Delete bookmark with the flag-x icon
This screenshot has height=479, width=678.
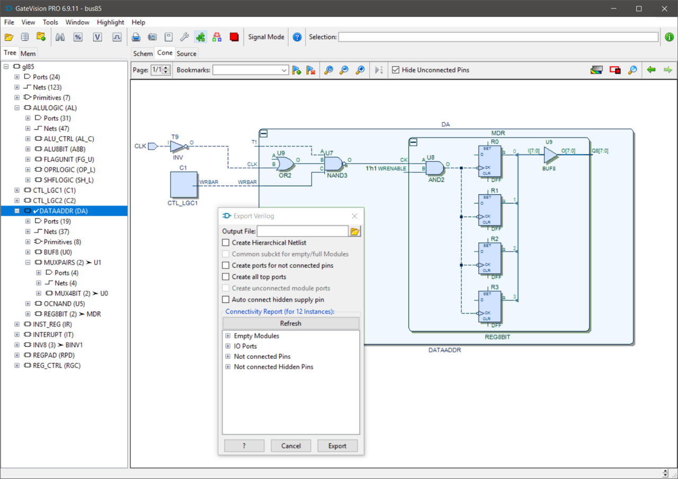point(311,70)
